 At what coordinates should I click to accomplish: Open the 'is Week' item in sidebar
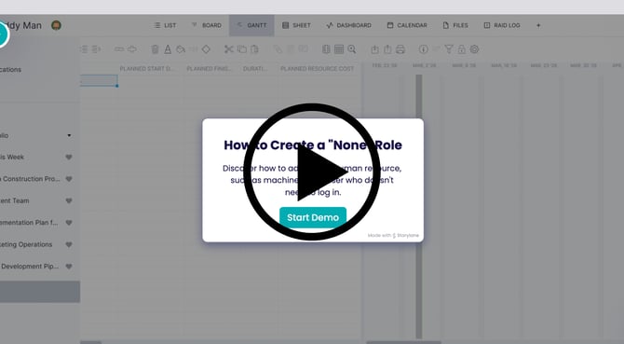12,157
